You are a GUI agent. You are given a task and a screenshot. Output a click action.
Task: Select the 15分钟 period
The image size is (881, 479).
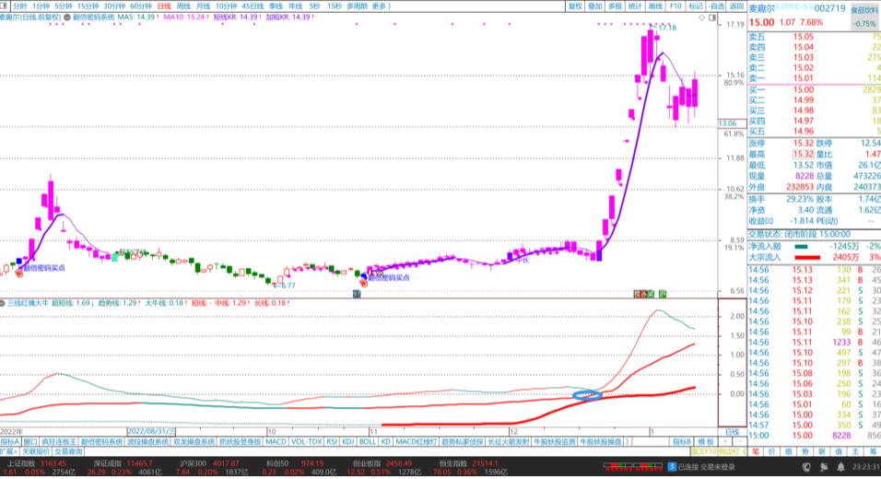click(x=88, y=6)
